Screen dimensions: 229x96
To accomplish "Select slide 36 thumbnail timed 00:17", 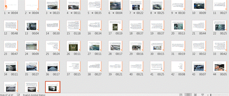I will click(53, 67).
